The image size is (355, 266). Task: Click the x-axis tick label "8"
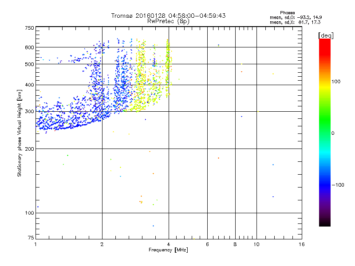pos(235,244)
